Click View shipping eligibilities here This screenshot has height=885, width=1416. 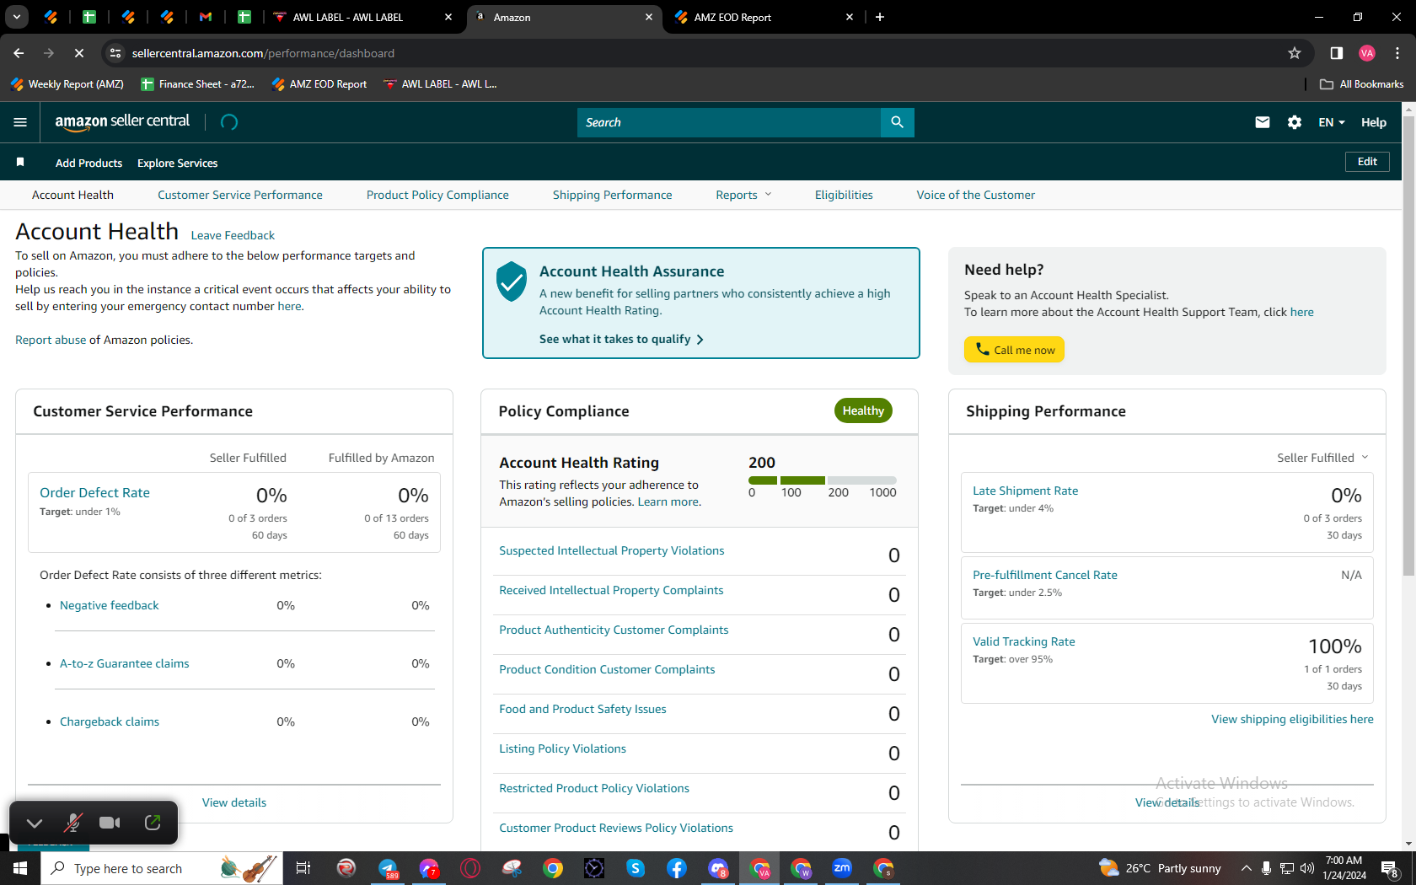(1292, 719)
